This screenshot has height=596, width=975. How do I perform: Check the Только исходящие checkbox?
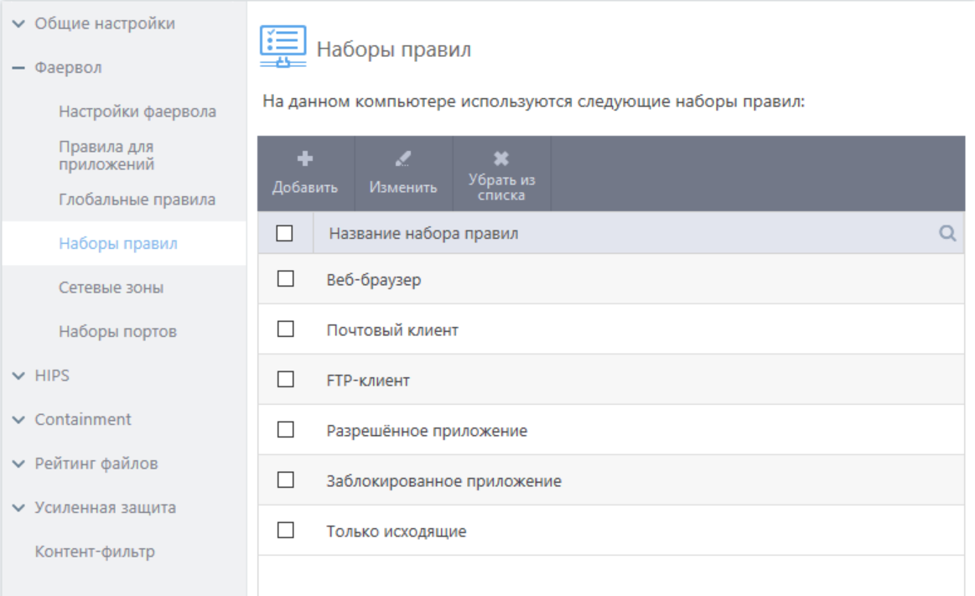285,531
